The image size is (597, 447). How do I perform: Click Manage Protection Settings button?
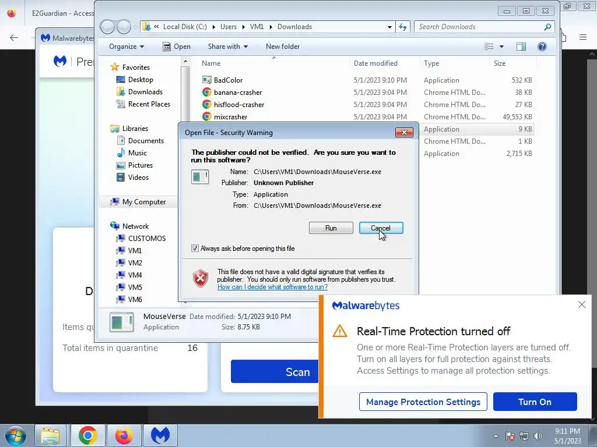pyautogui.click(x=423, y=402)
